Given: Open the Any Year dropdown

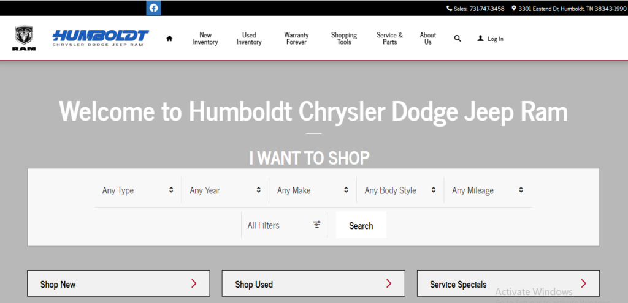Looking at the screenshot, I should pos(225,190).
